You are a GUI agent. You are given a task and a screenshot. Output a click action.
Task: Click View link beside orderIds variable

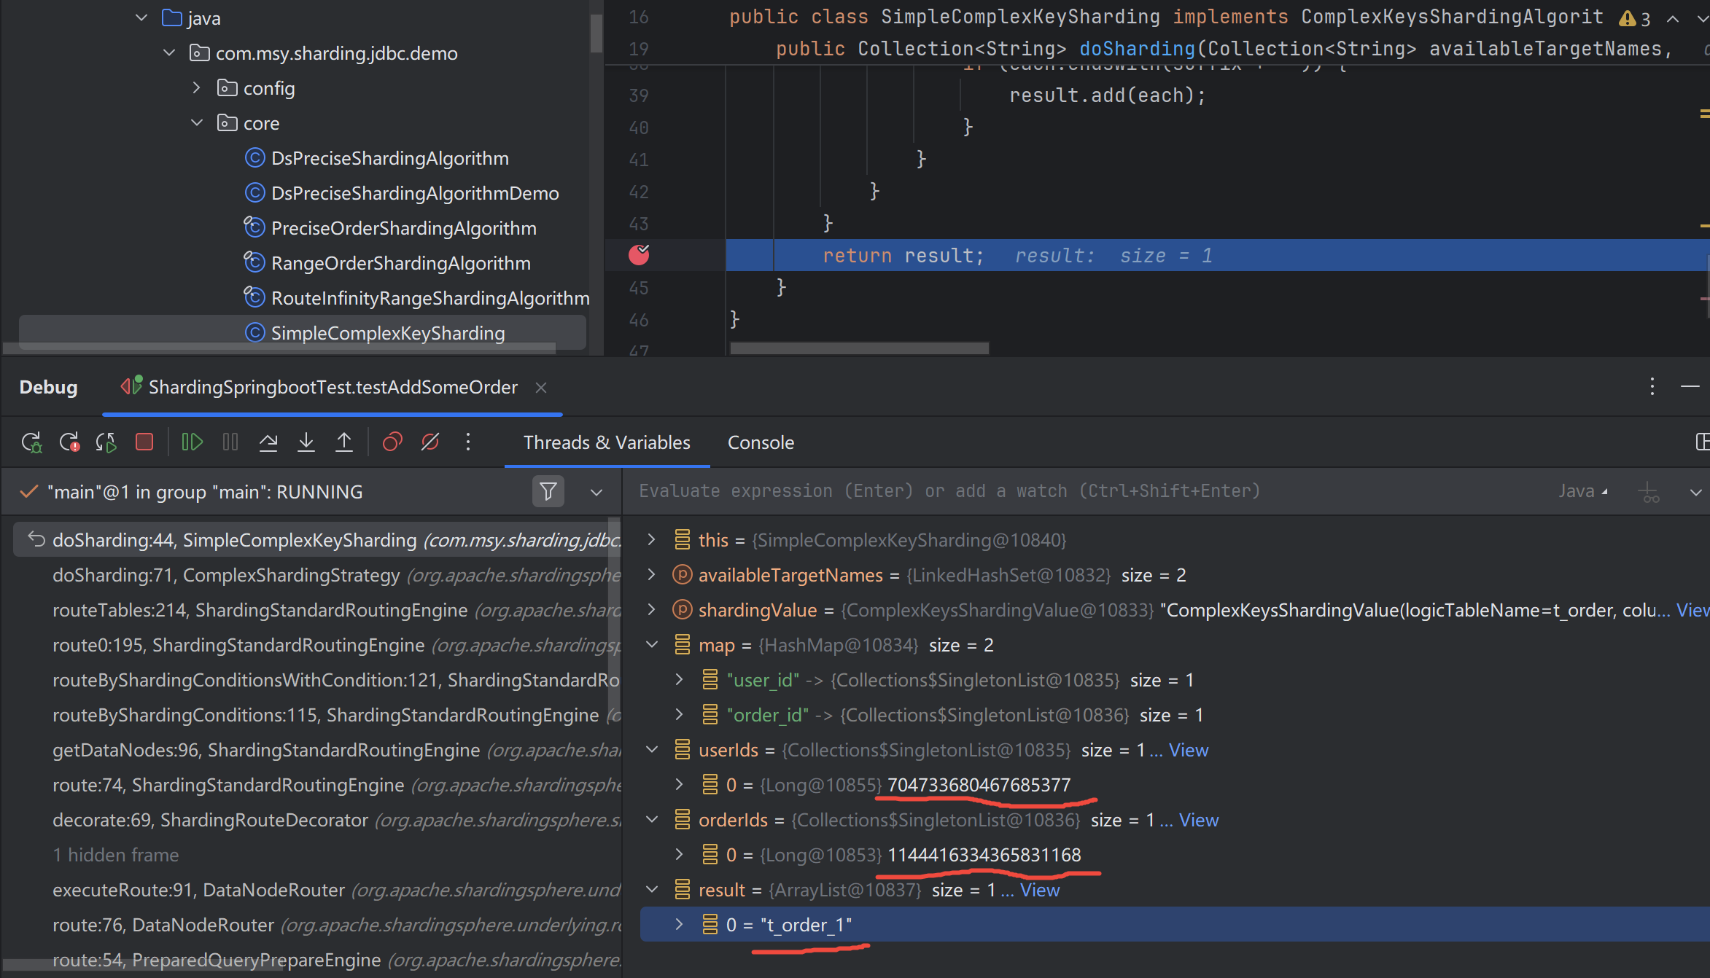[x=1198, y=820]
